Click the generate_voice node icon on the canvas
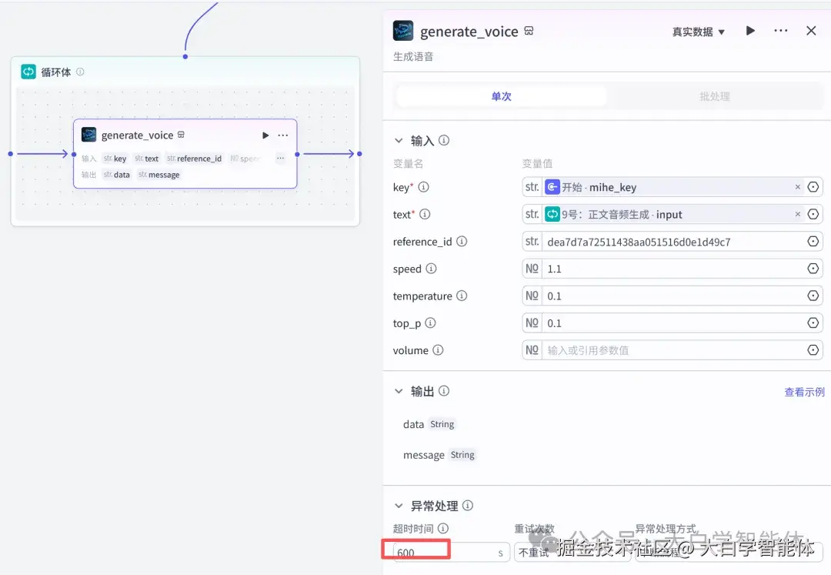The image size is (831, 575). (88, 135)
